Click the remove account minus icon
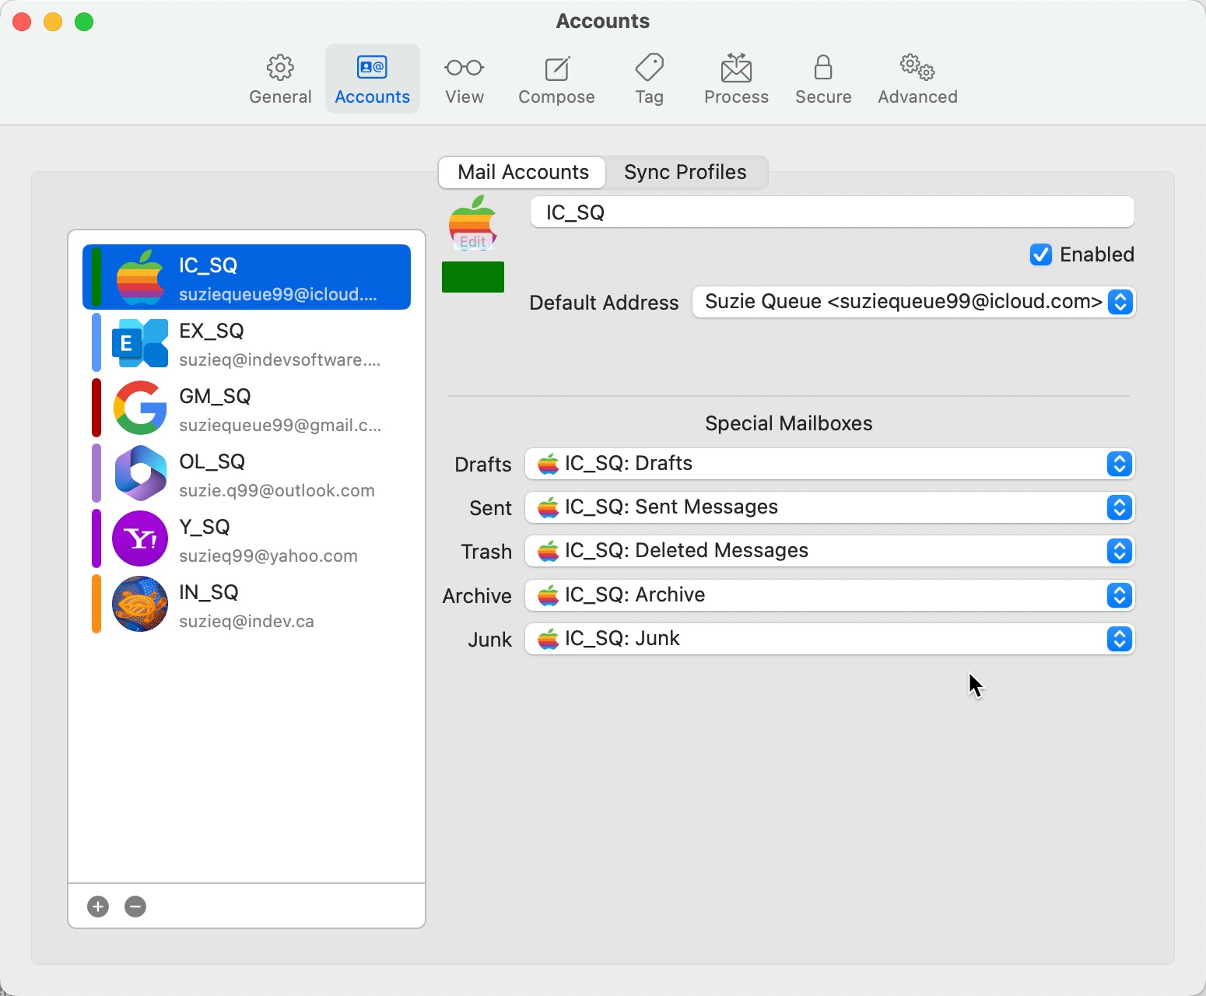The height and width of the screenshot is (996, 1206). 135,907
